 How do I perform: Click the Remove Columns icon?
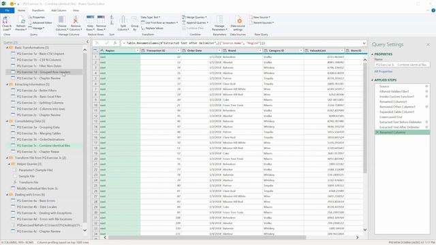pos(76,20)
